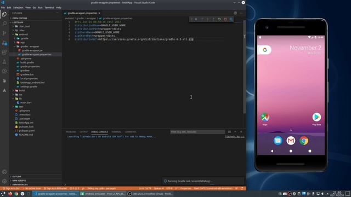
Task: Open Gmail app in emulator dock
Action: (x=291, y=141)
